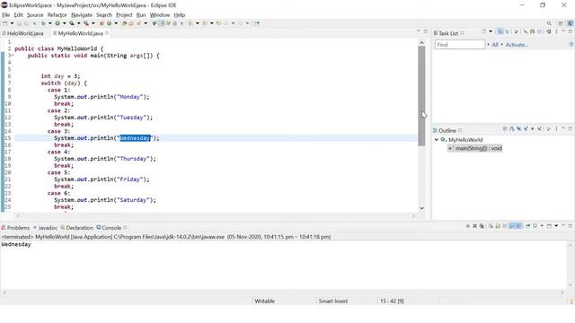Click the Writable status bar entry

click(264, 301)
